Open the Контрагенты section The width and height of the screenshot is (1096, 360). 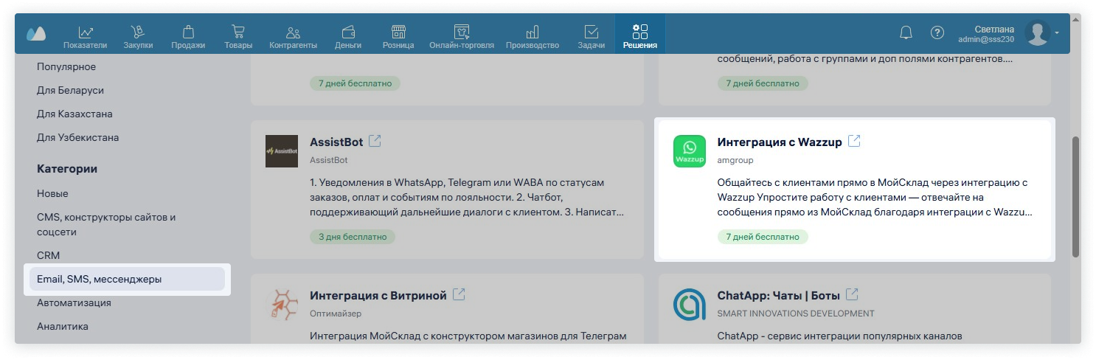tap(293, 37)
